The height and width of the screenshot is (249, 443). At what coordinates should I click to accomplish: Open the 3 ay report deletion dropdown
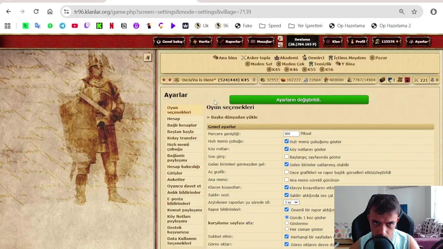[291, 202]
